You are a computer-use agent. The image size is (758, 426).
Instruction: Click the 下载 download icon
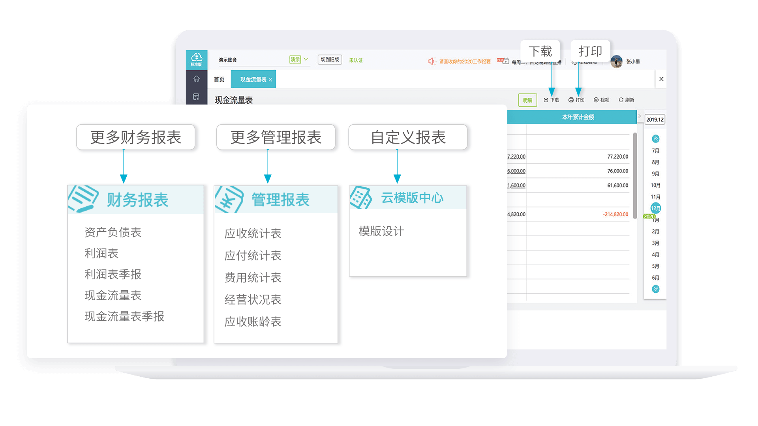point(546,100)
